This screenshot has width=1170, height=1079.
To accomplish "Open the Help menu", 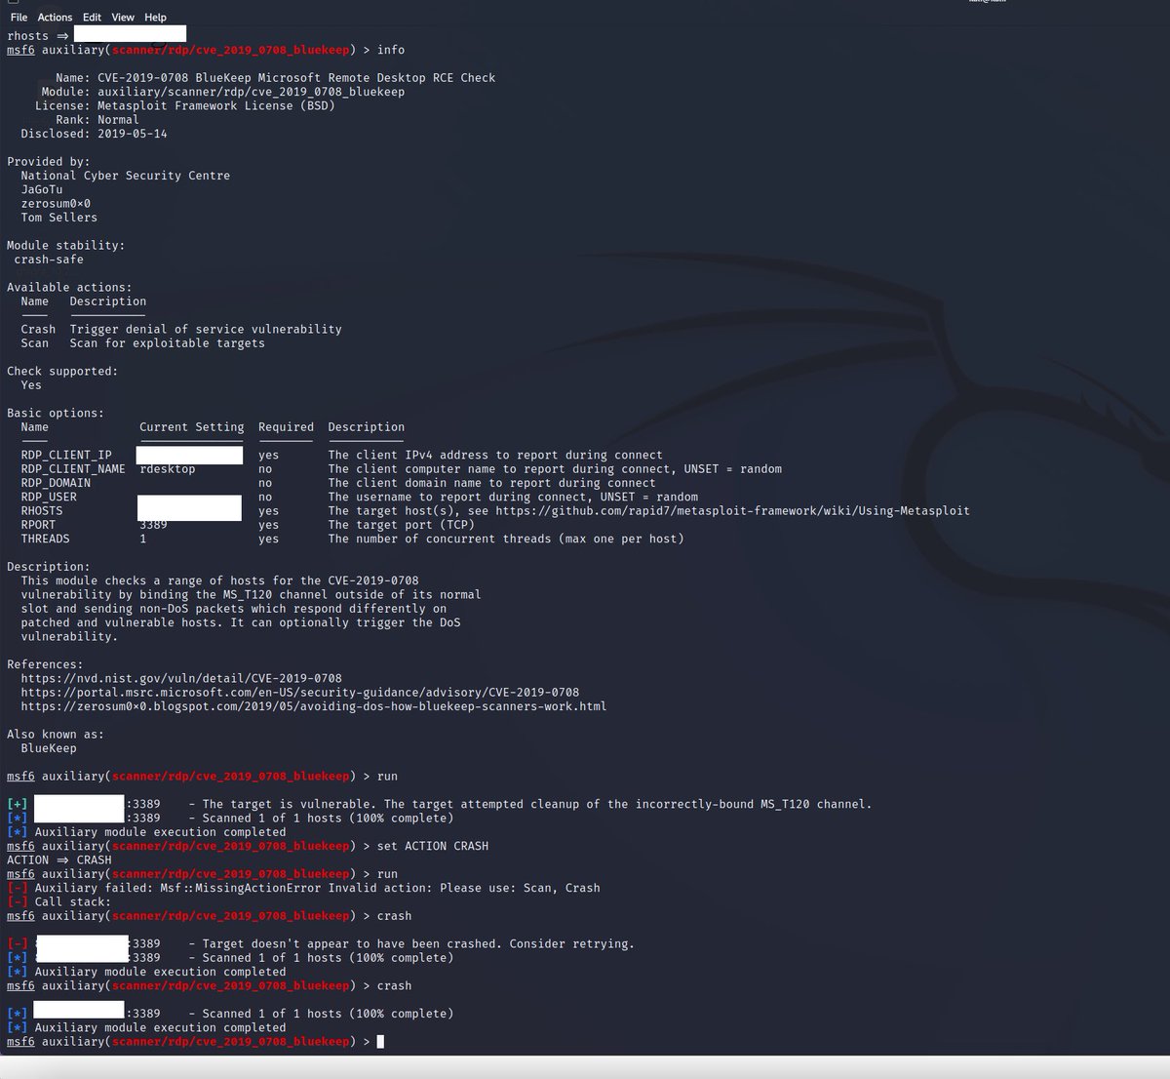I will (155, 18).
